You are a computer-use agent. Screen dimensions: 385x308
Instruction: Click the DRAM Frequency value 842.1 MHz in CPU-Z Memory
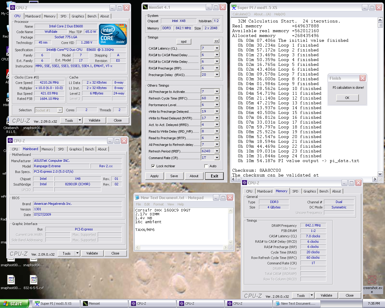point(313,225)
